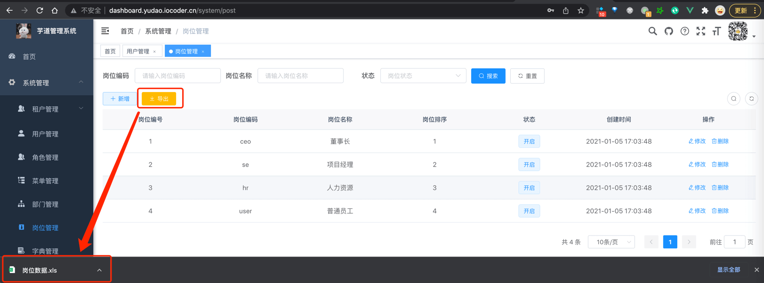Bookmark this page with the star icon
764x283 pixels.
581,10
